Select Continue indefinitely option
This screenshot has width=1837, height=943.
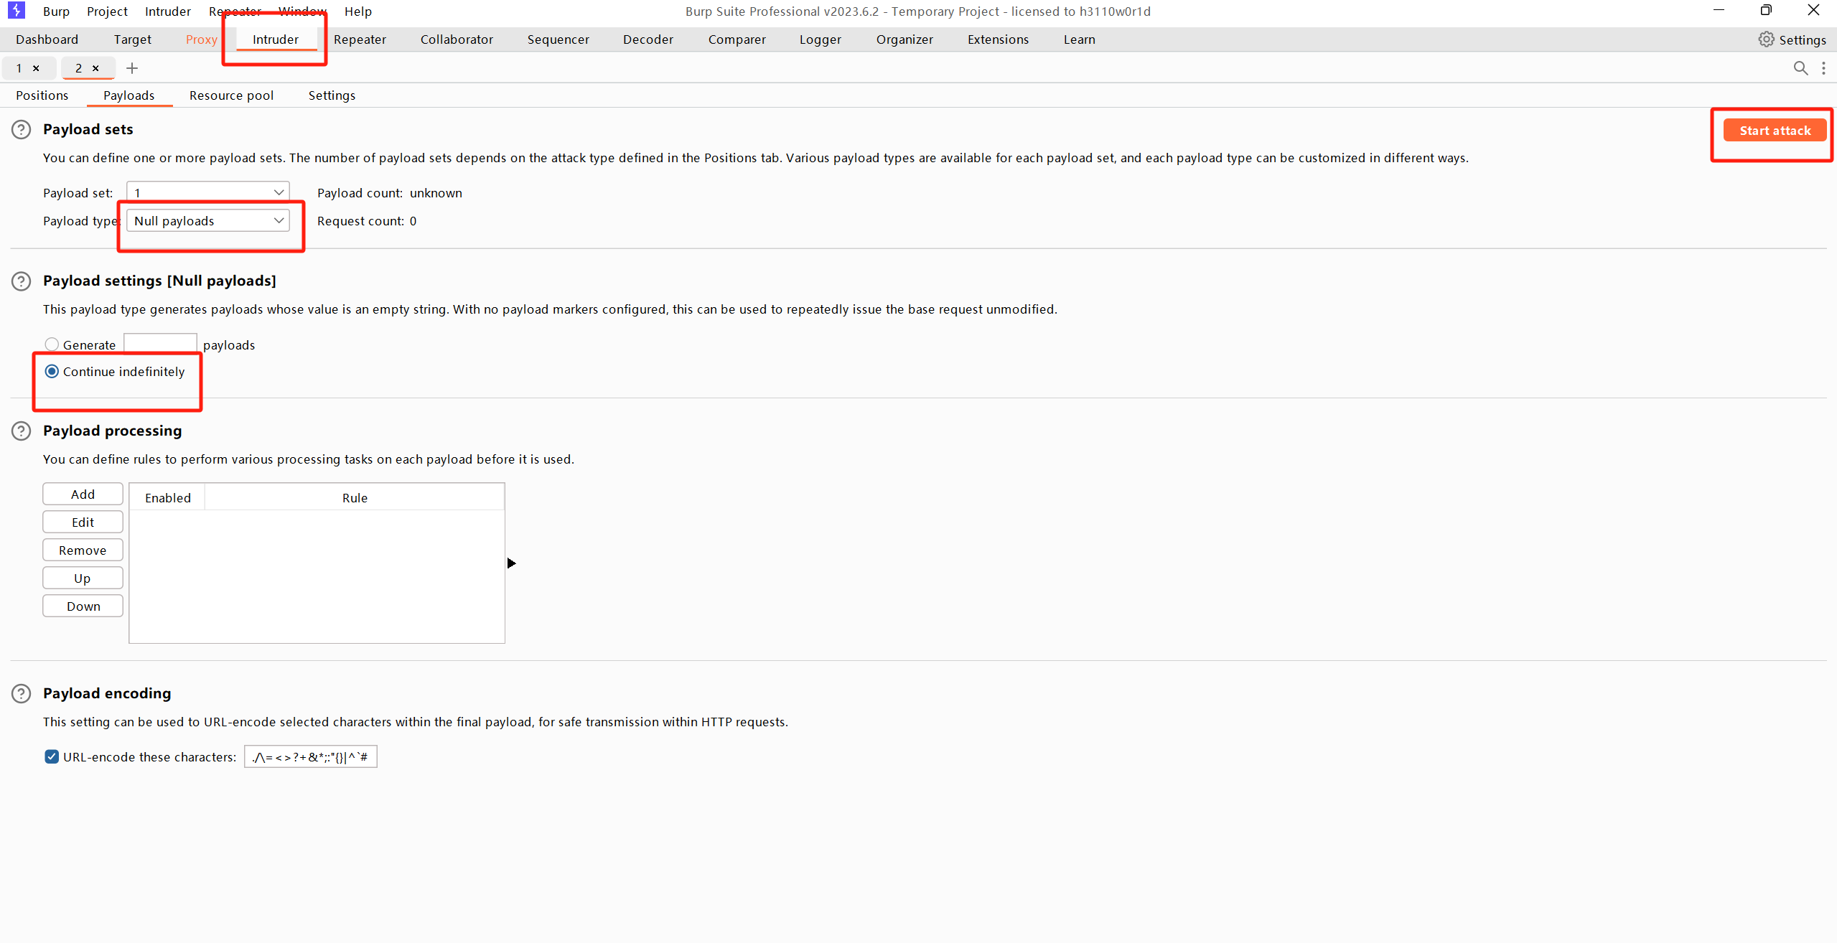(52, 372)
